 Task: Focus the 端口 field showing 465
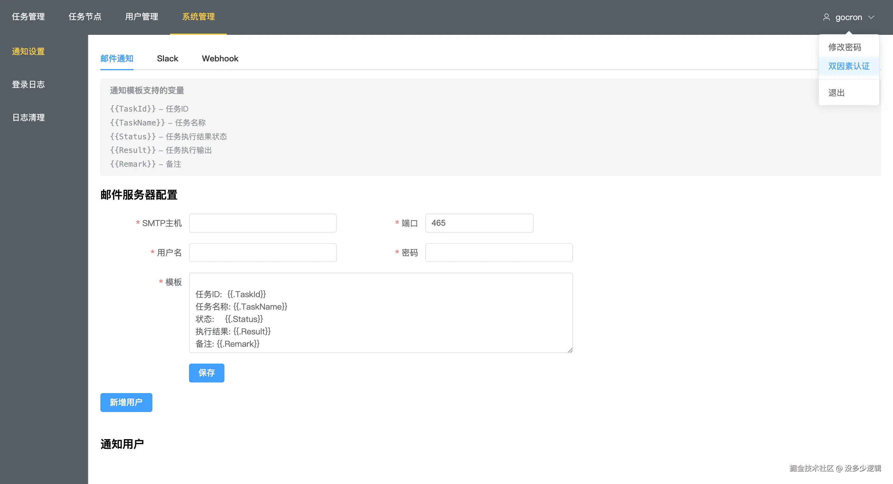tap(479, 223)
